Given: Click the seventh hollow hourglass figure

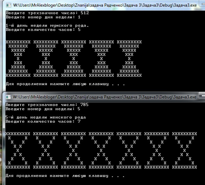Looking at the screenshot, I should click(x=184, y=151).
